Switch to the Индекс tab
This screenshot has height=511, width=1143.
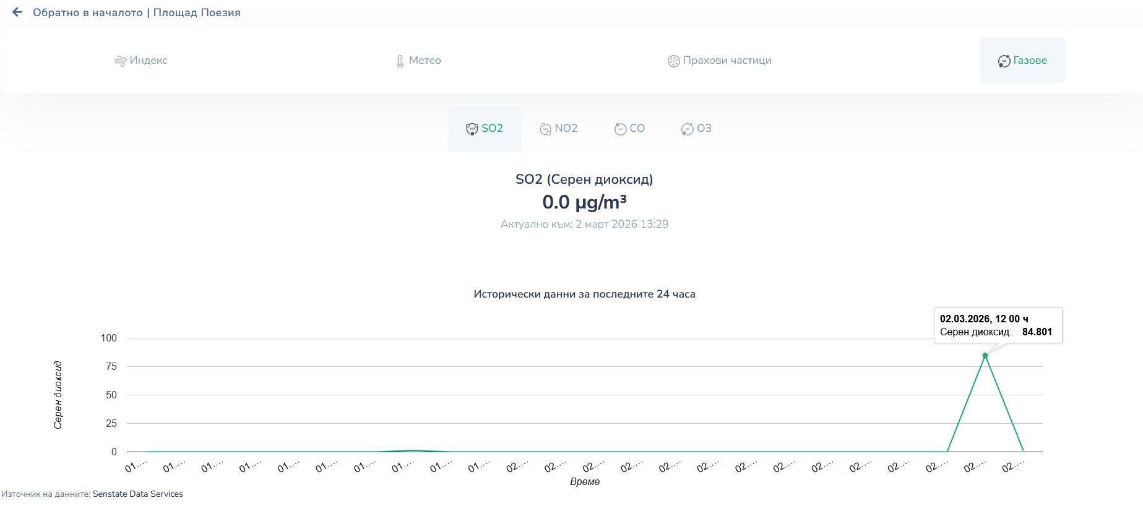tap(149, 61)
